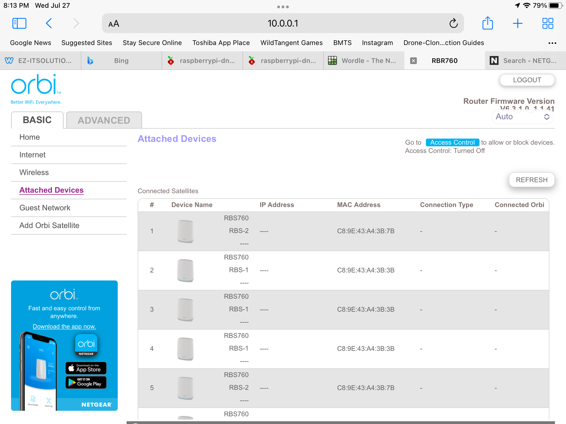
Task: Switch to the ADVANCED tab
Action: coord(104,120)
